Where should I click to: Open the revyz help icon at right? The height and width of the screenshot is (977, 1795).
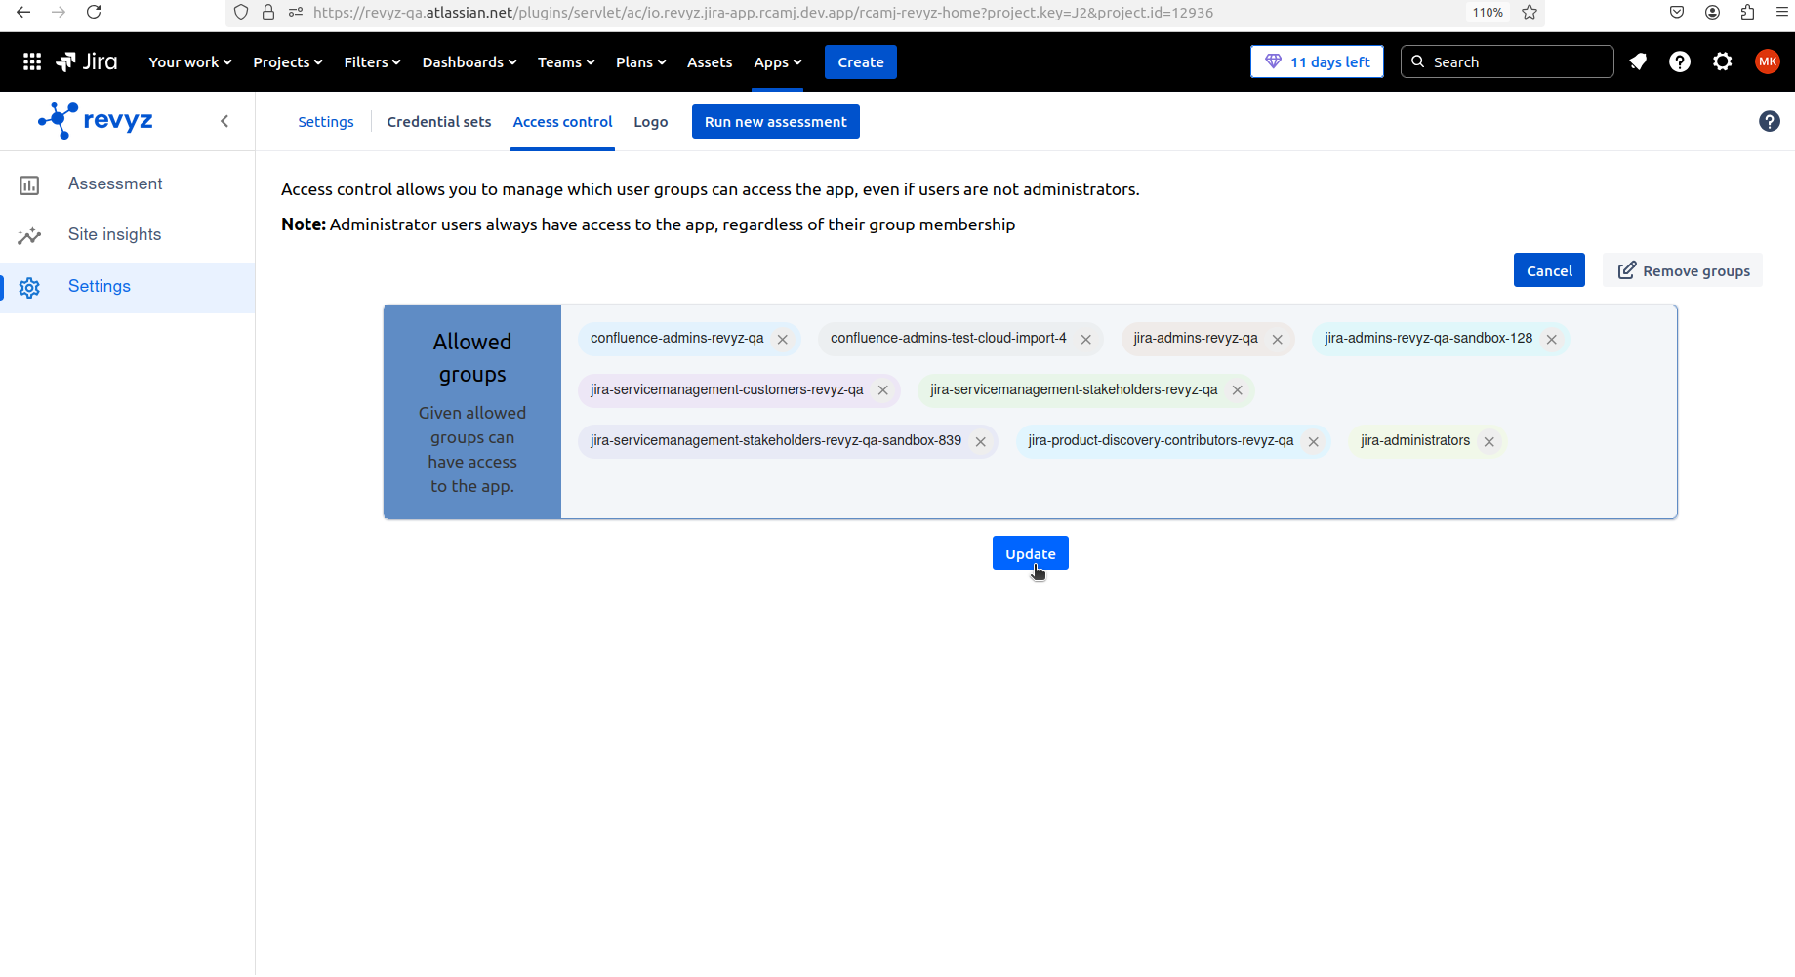1770,121
